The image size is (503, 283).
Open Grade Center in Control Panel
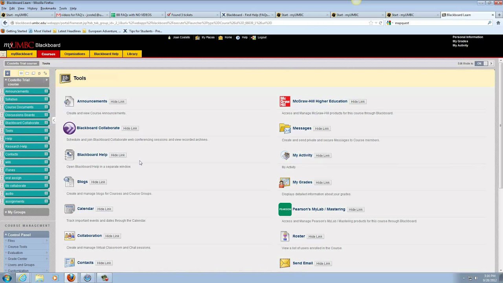click(18, 259)
